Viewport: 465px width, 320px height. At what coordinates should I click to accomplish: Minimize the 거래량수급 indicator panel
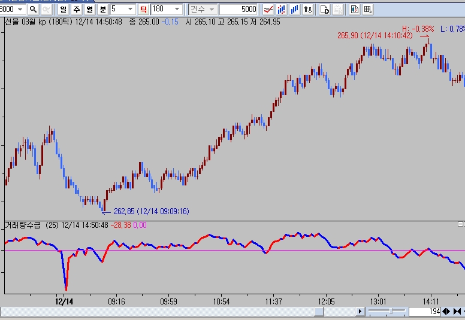click(460, 224)
